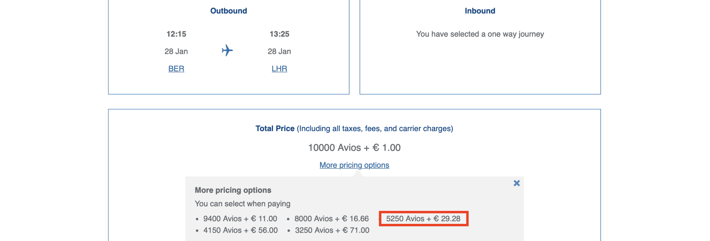This screenshot has height=241, width=710.
Task: Click the 12:15 departure time
Action: click(176, 34)
